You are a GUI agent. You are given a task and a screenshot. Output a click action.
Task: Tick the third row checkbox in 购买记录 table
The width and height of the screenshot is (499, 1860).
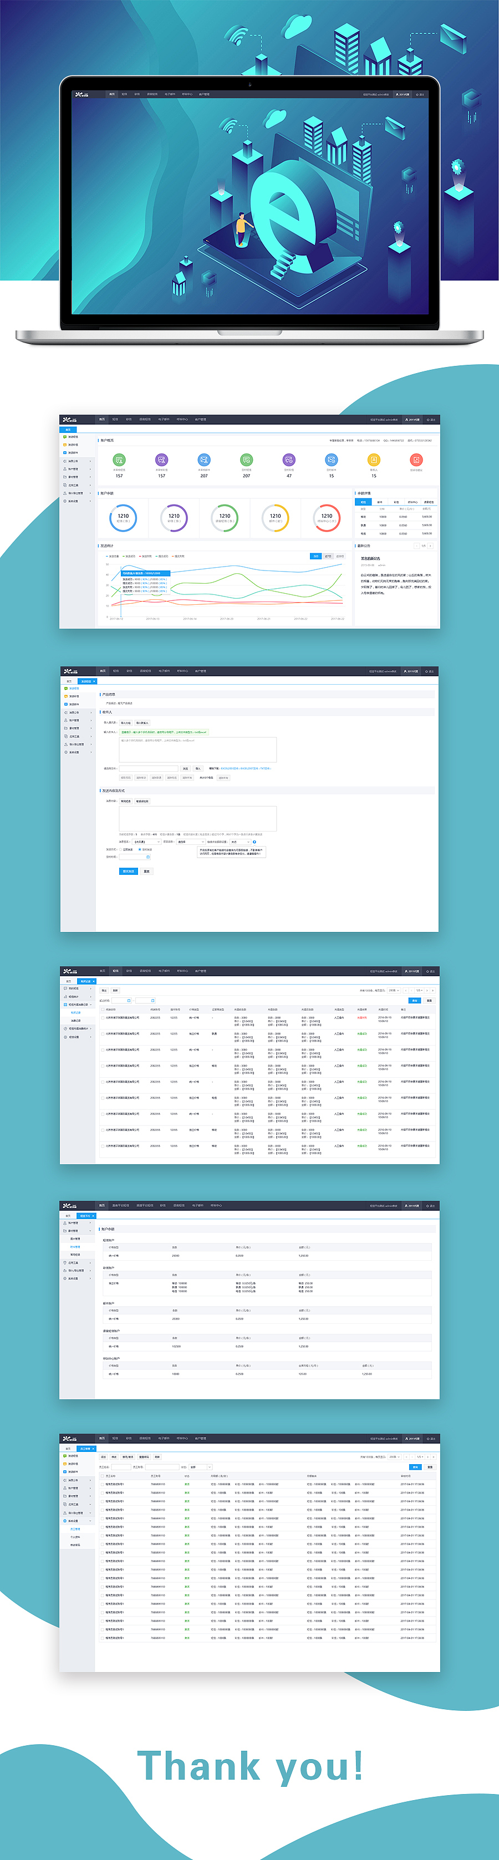pos(103,1049)
